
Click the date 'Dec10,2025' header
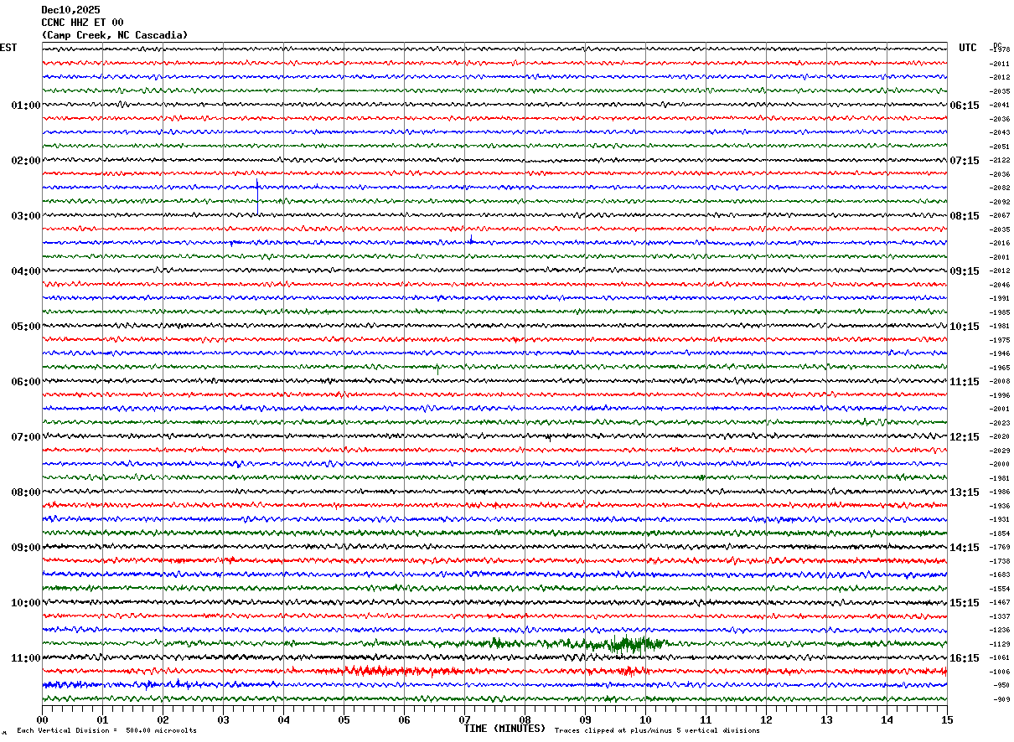[70, 10]
